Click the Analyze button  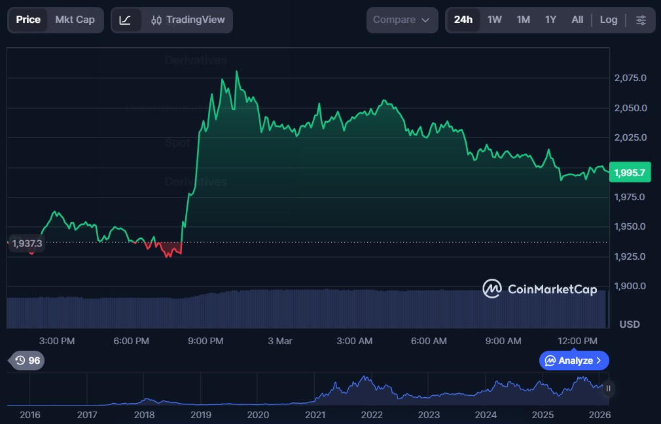(574, 361)
